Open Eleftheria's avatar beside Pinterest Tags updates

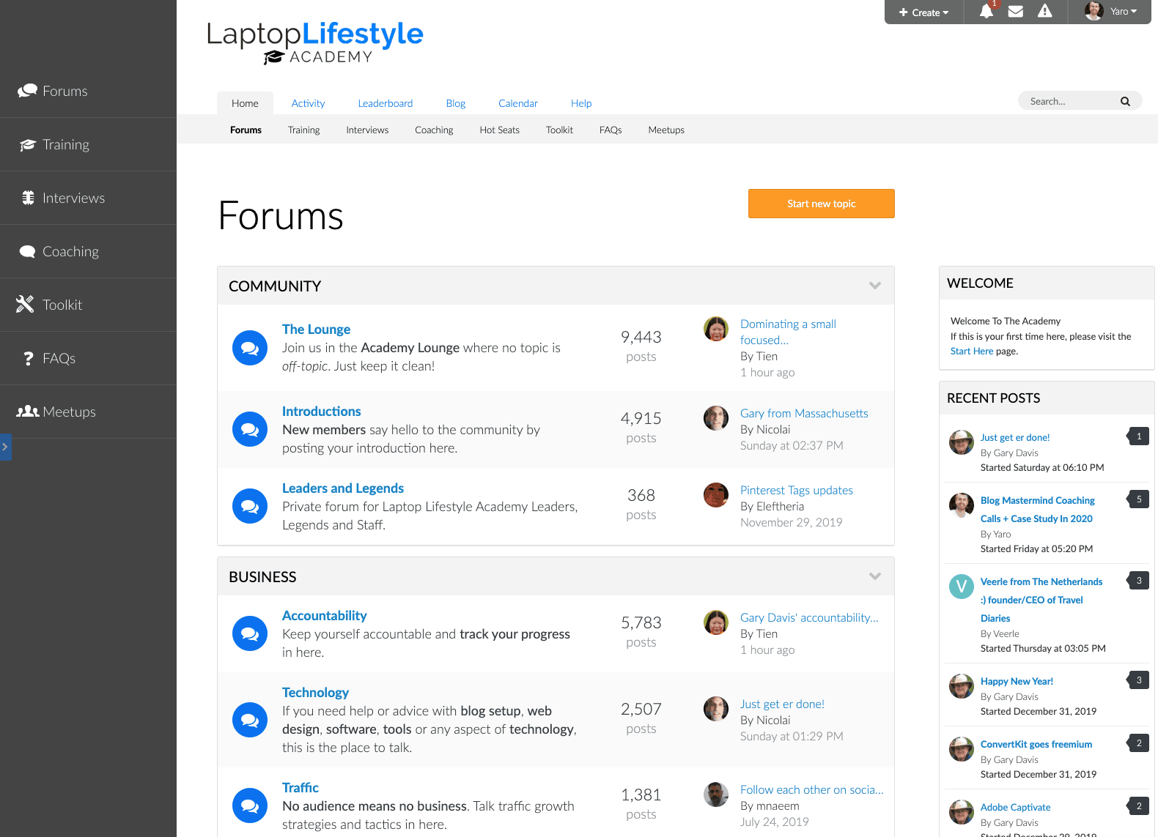[x=716, y=495]
